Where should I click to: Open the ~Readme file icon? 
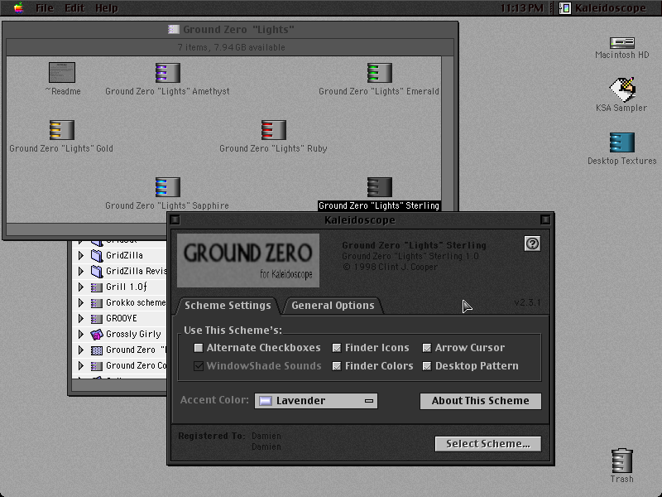pos(62,72)
